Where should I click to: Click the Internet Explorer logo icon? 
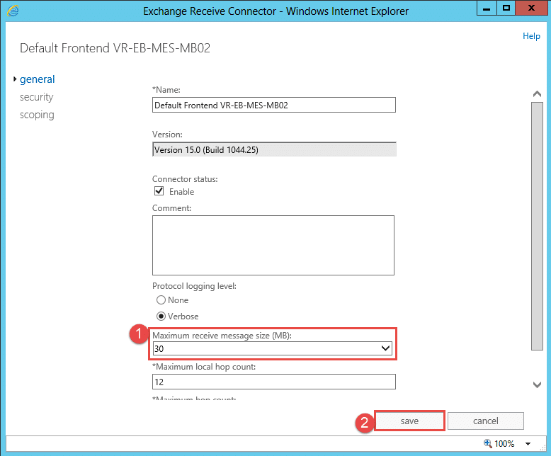point(13,11)
